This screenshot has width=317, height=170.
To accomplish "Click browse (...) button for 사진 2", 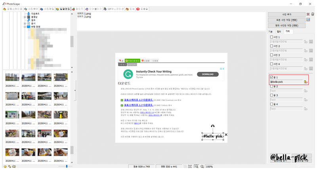I will pyautogui.click(x=311, y=51).
